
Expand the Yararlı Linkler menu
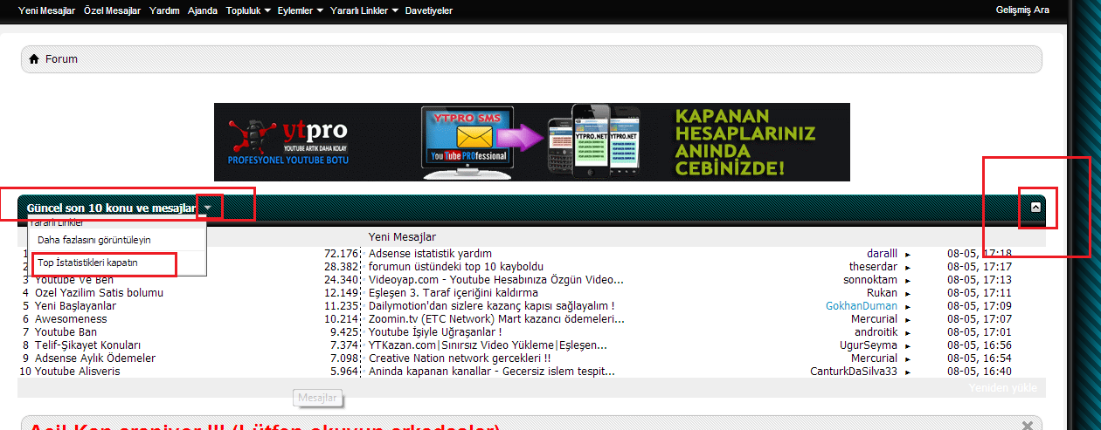tap(364, 10)
